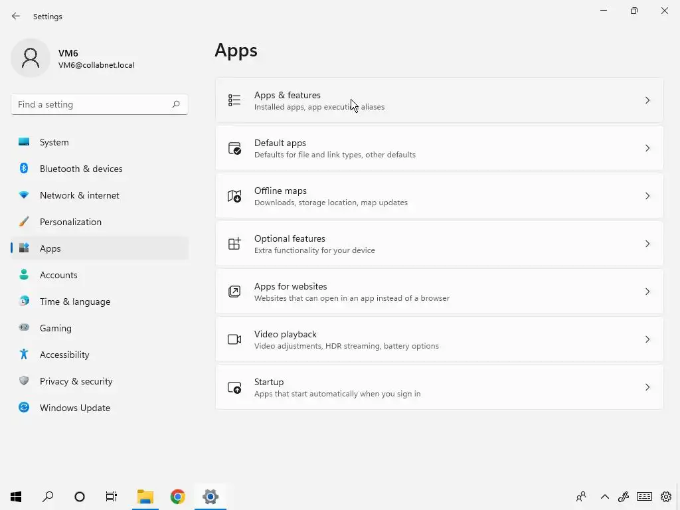Viewport: 680px width, 510px height.
Task: Go back using the Settings back arrow
Action: (x=16, y=16)
